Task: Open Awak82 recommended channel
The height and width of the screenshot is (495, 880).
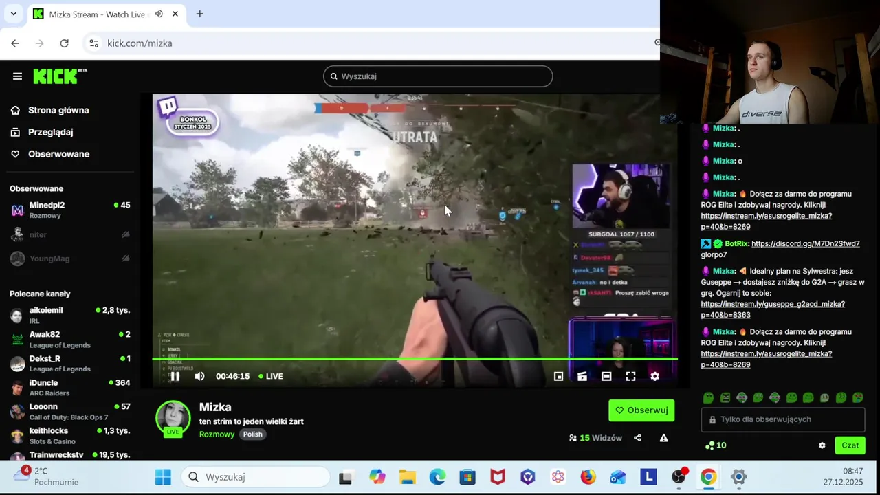Action: (x=69, y=339)
